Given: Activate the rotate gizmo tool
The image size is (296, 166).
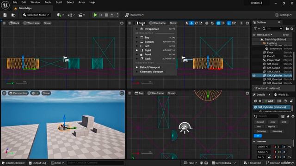Looking at the screenshot, I should (196, 23).
